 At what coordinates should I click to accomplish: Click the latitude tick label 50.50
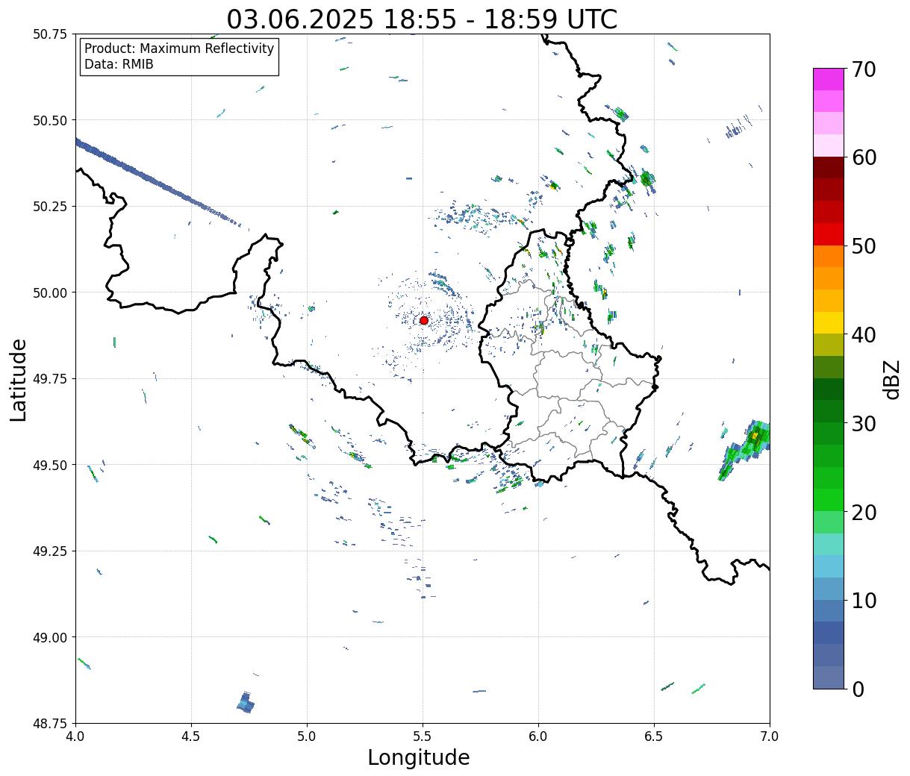(51, 120)
